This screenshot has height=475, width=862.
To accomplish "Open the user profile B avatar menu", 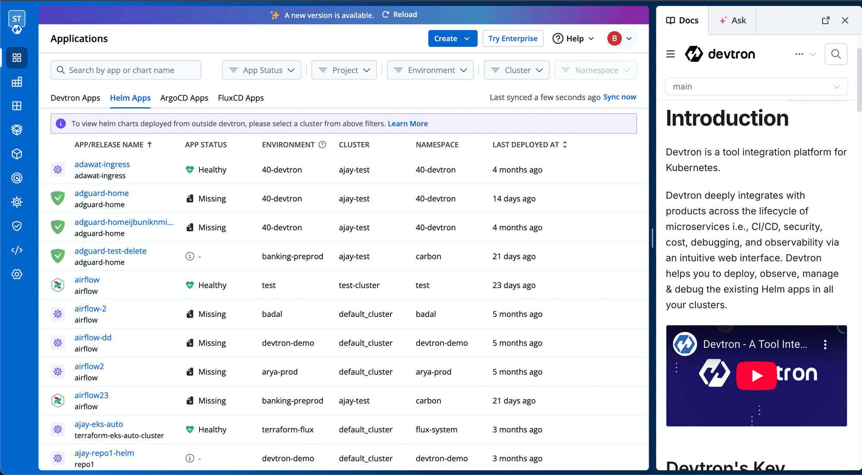I will [x=620, y=39].
